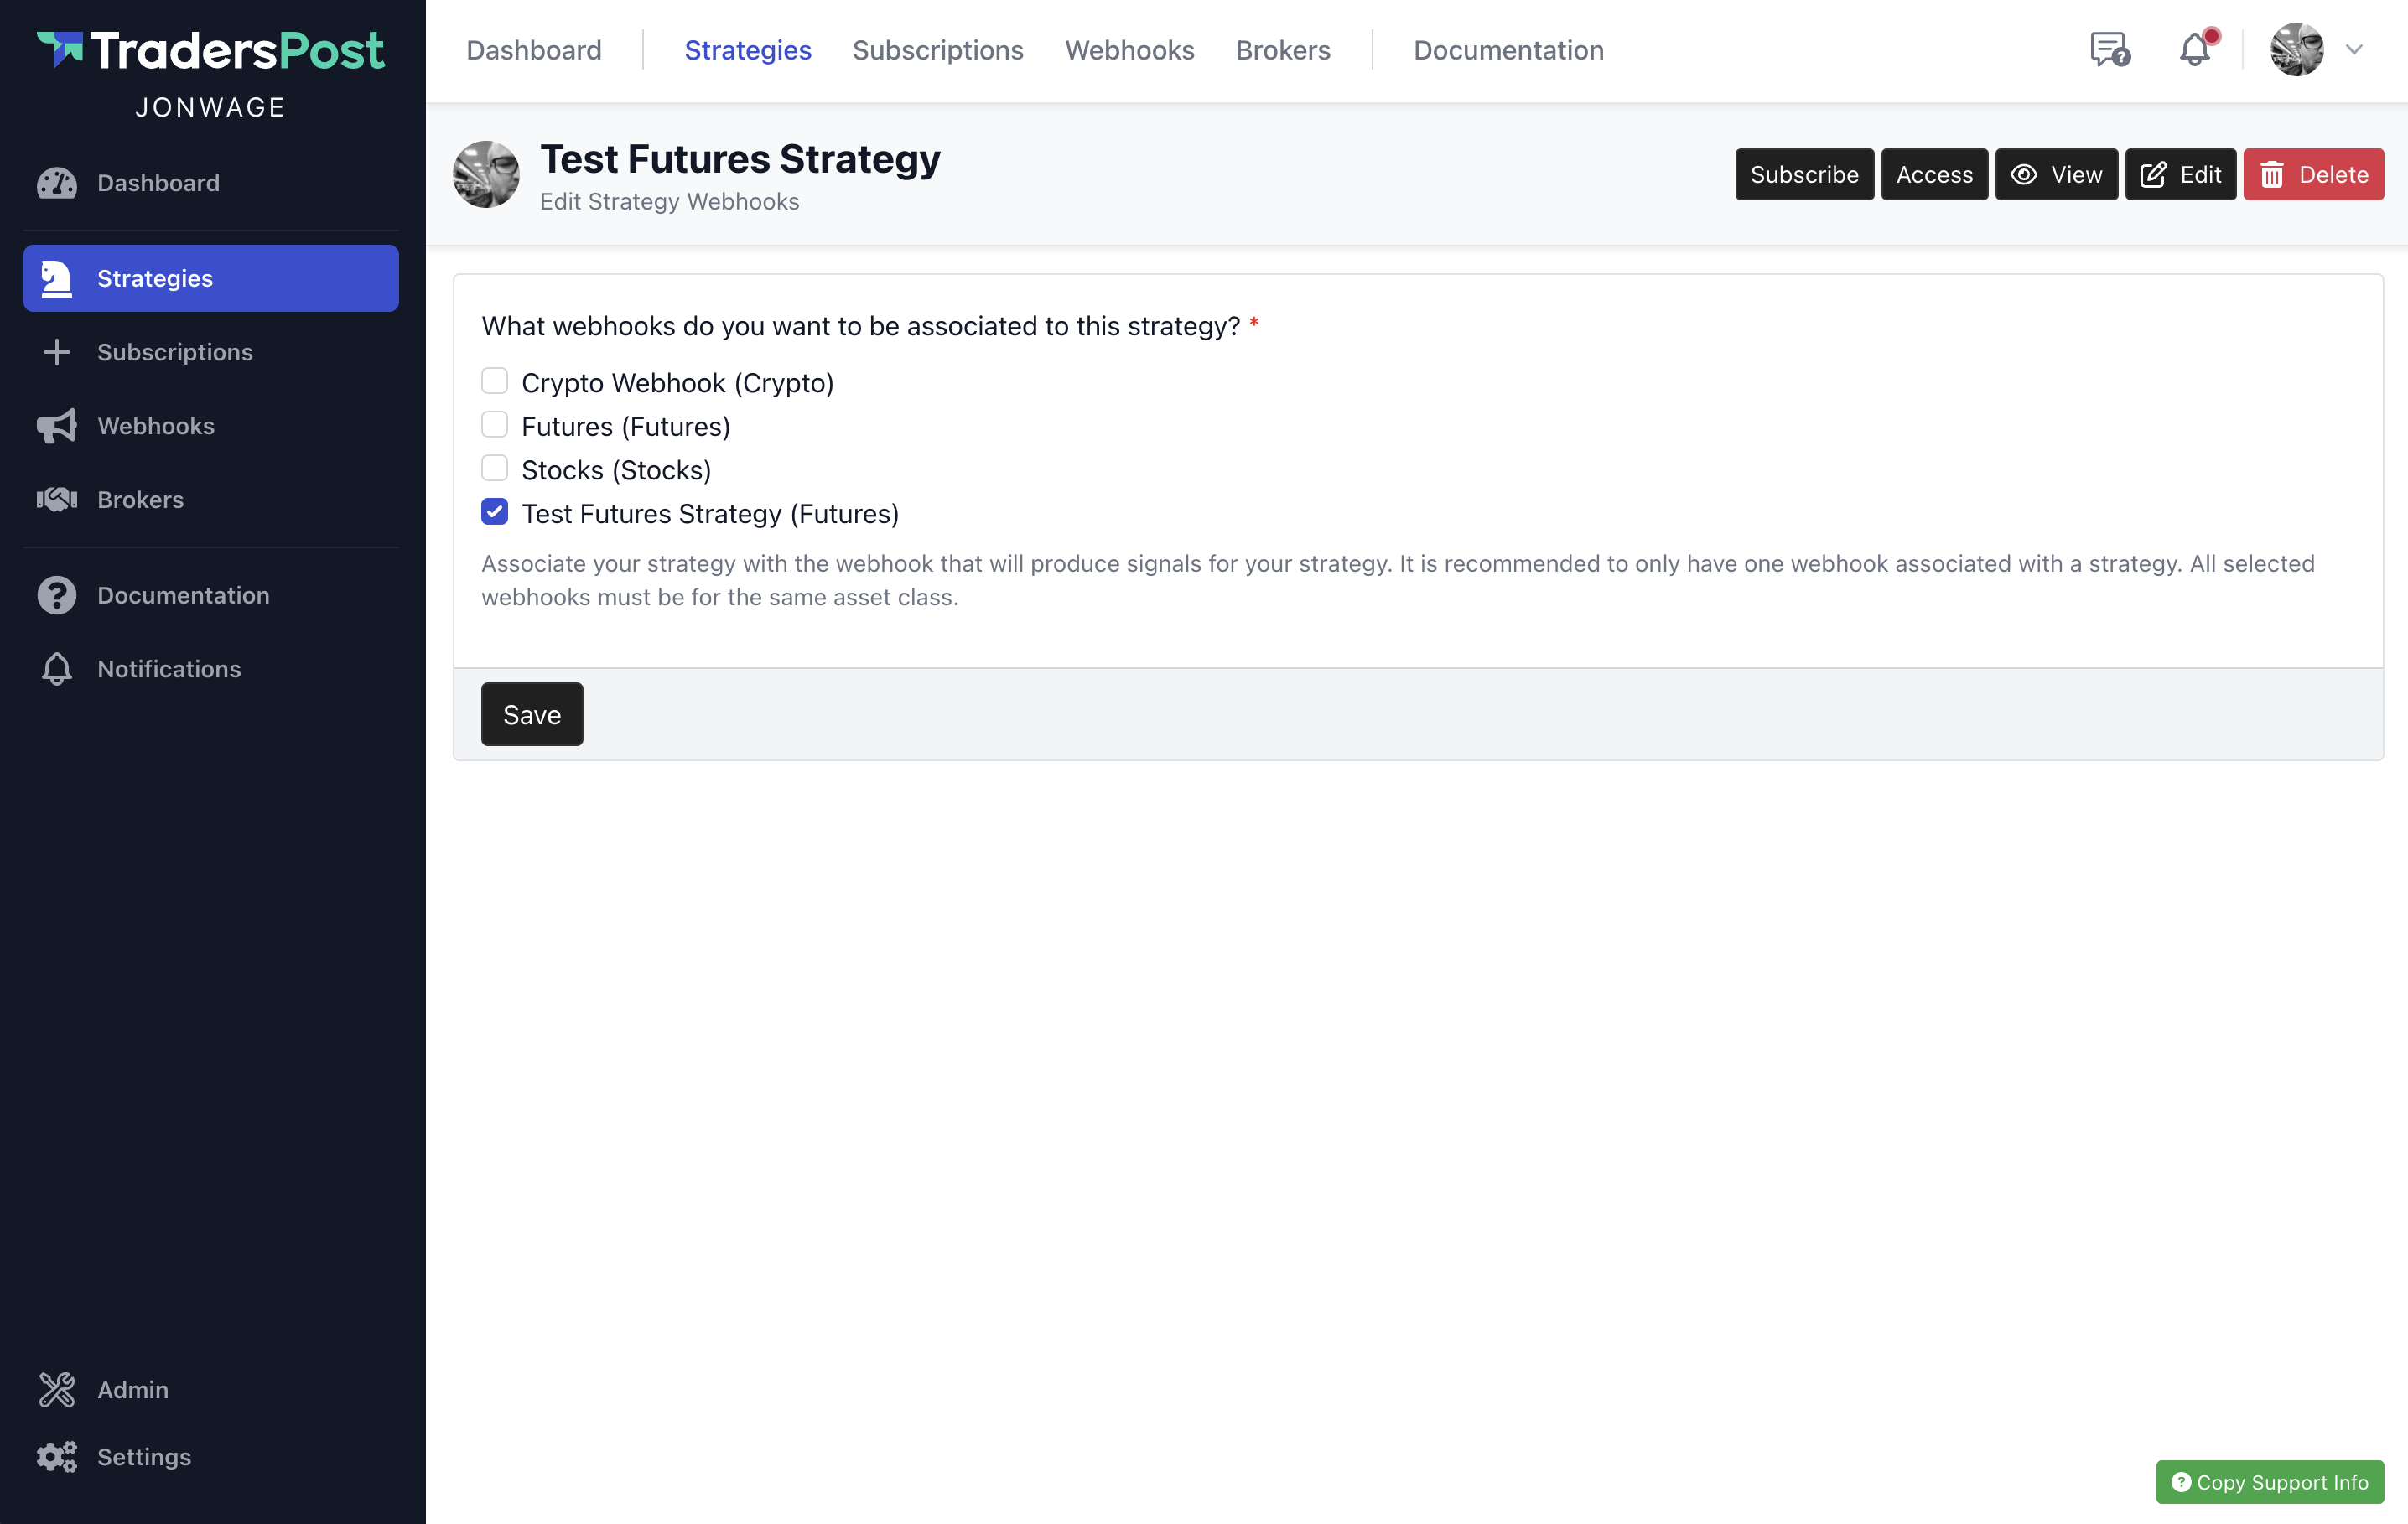
Task: Check the Futures (Futures) webhook checkbox
Action: pyautogui.click(x=495, y=425)
